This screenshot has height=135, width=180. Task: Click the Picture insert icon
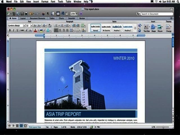click(160, 28)
